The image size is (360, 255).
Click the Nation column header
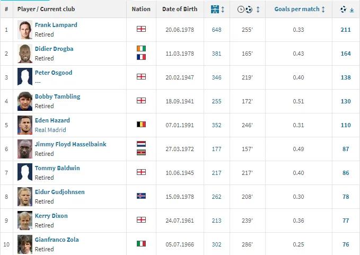click(x=141, y=9)
